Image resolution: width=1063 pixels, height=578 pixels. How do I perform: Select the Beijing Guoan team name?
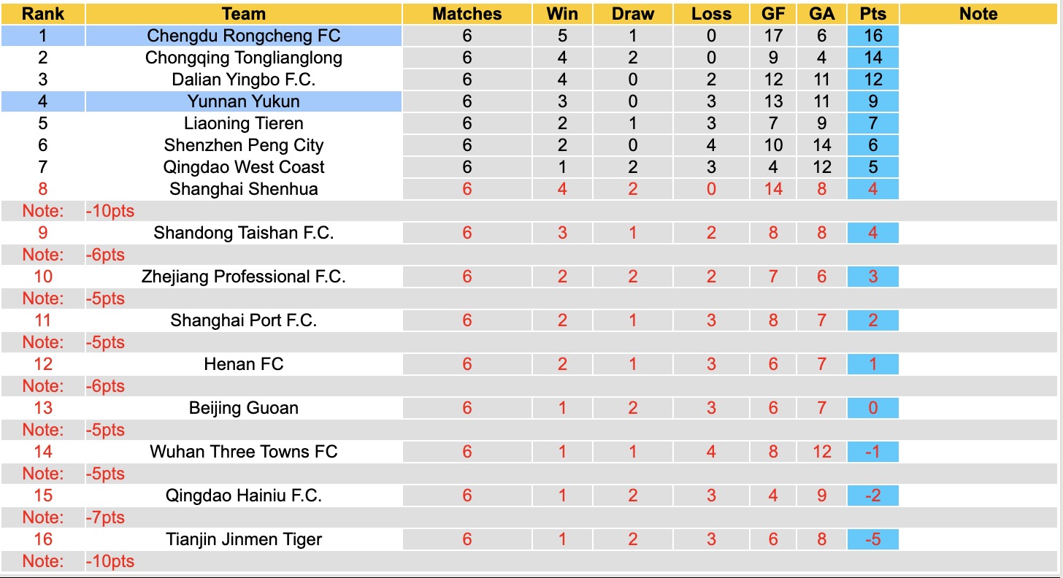pyautogui.click(x=243, y=408)
